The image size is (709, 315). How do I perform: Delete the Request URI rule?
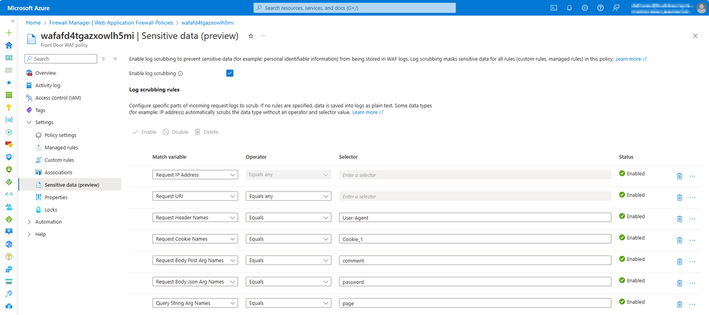679,197
